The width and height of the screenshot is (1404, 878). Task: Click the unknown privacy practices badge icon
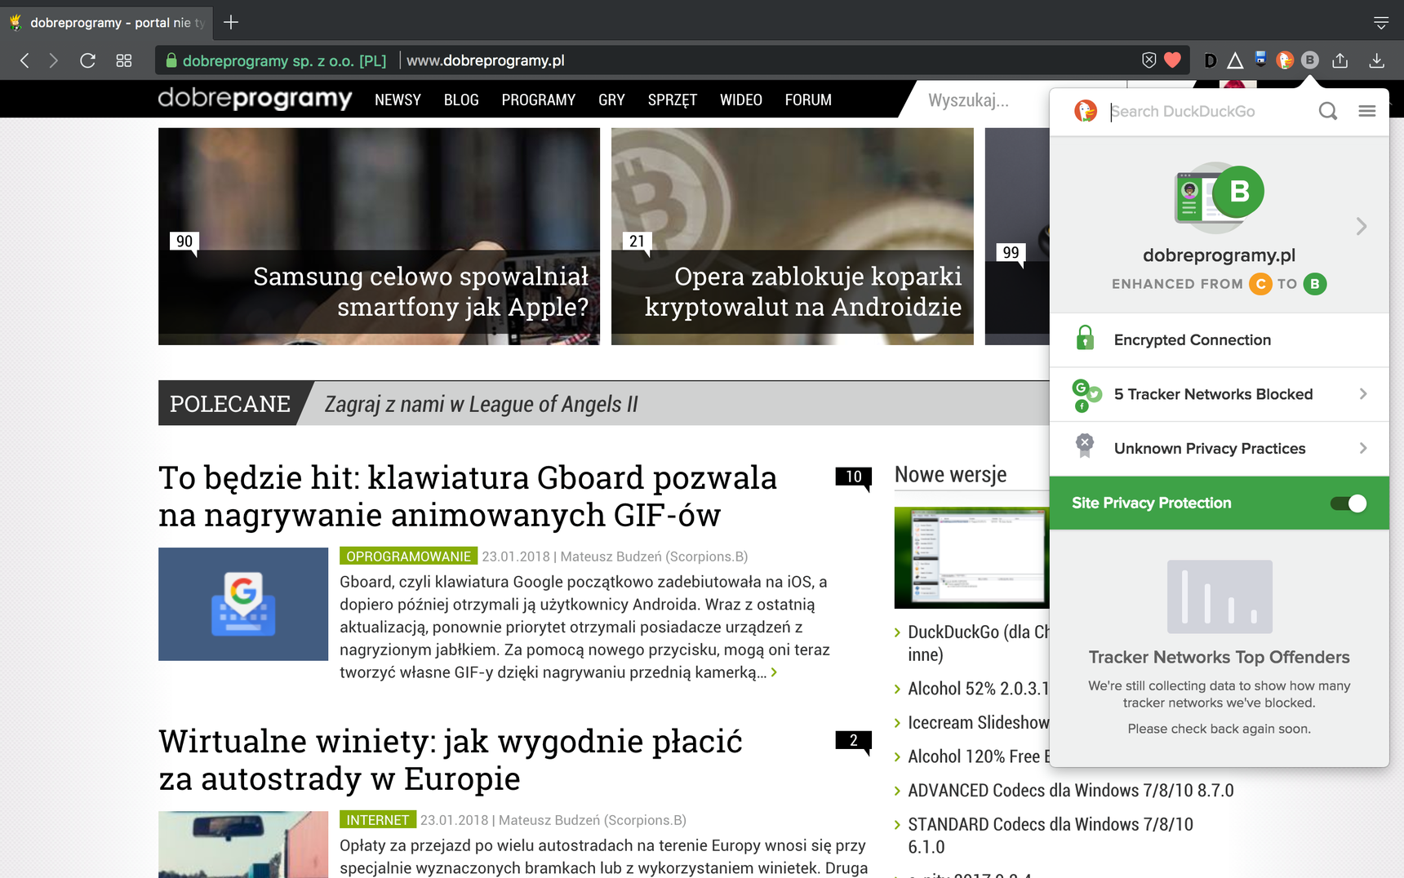pyautogui.click(x=1085, y=446)
